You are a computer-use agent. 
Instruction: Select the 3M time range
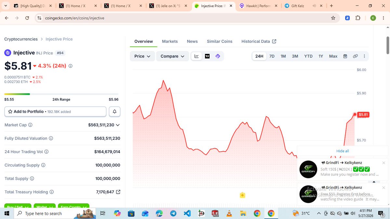coord(295,56)
